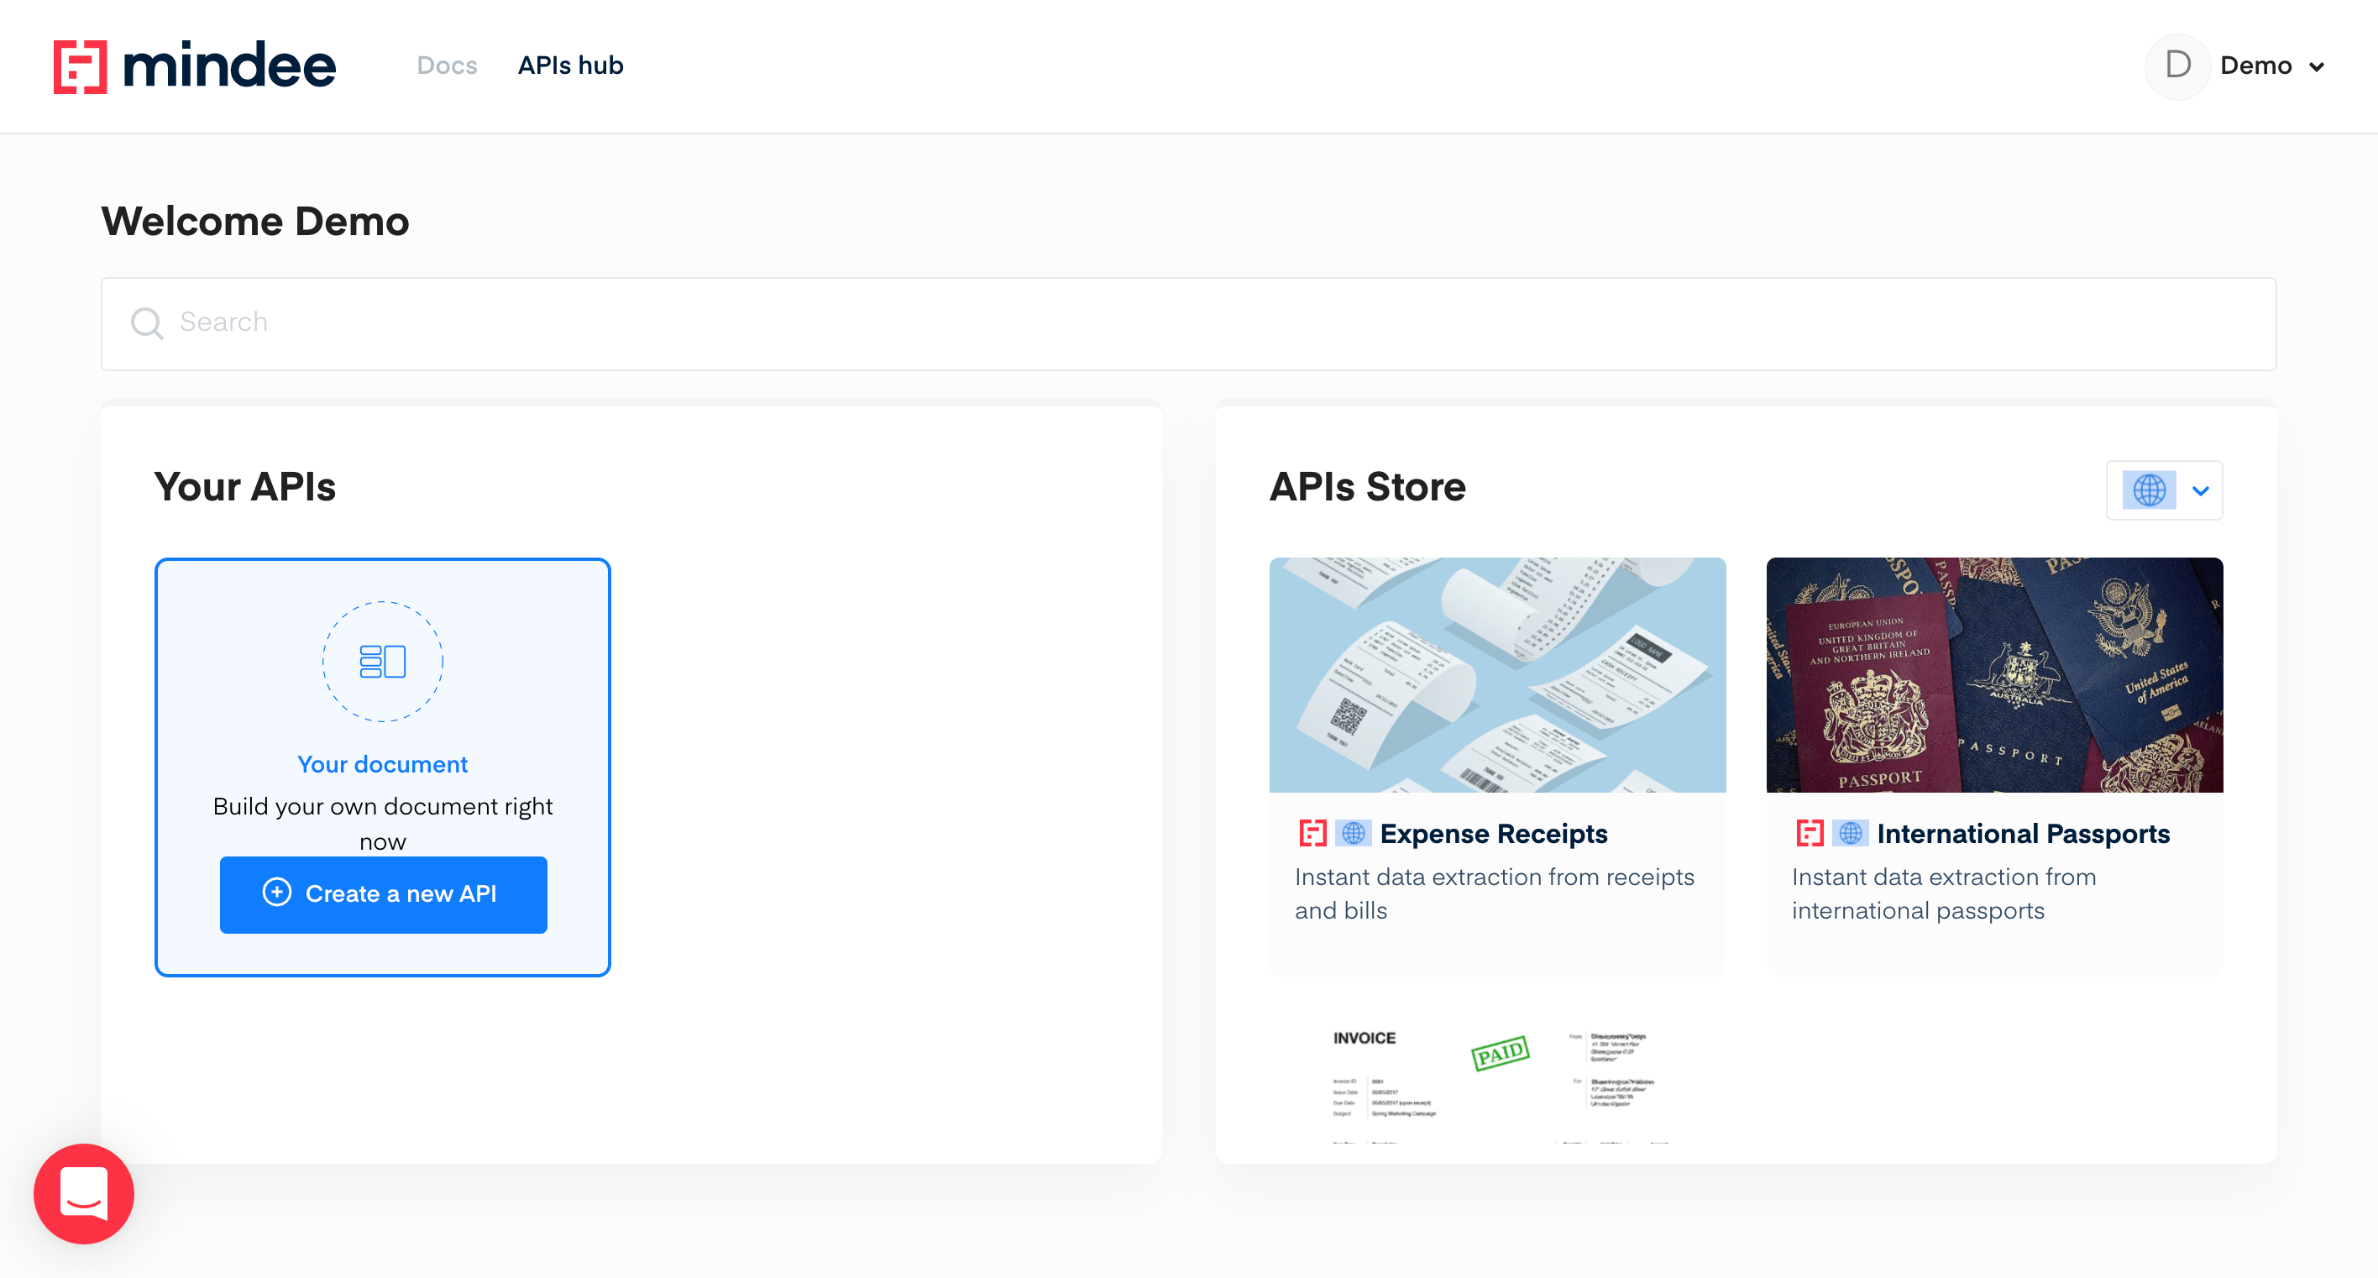
Task: Click the dashed document template icon
Action: [x=382, y=661]
